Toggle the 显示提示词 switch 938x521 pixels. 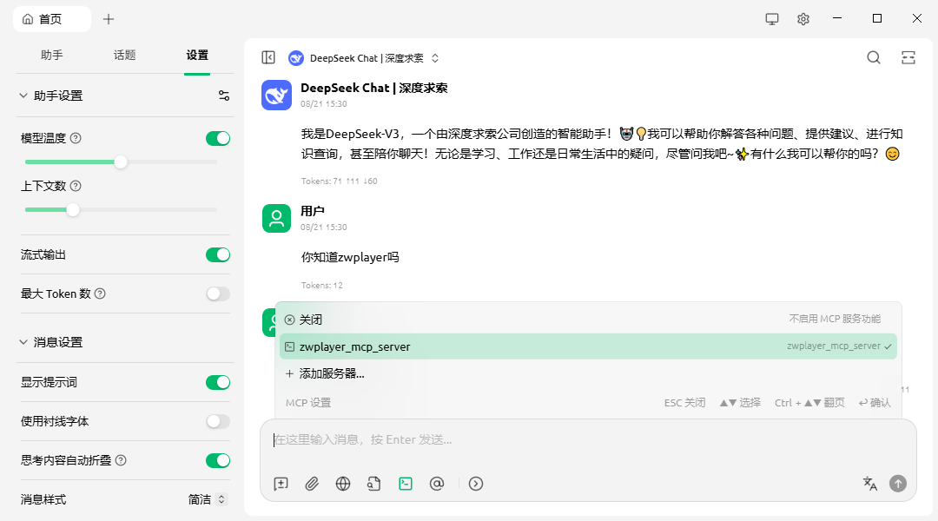[218, 382]
